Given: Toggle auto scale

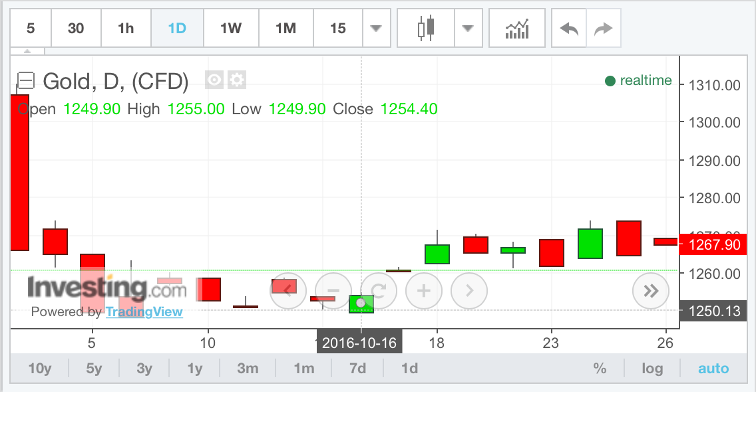Looking at the screenshot, I should [713, 368].
